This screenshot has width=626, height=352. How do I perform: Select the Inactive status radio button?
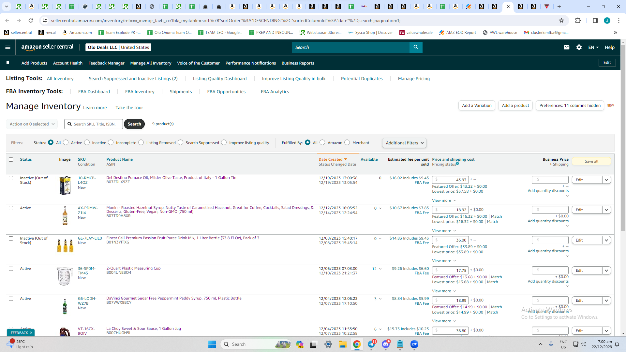(x=87, y=142)
